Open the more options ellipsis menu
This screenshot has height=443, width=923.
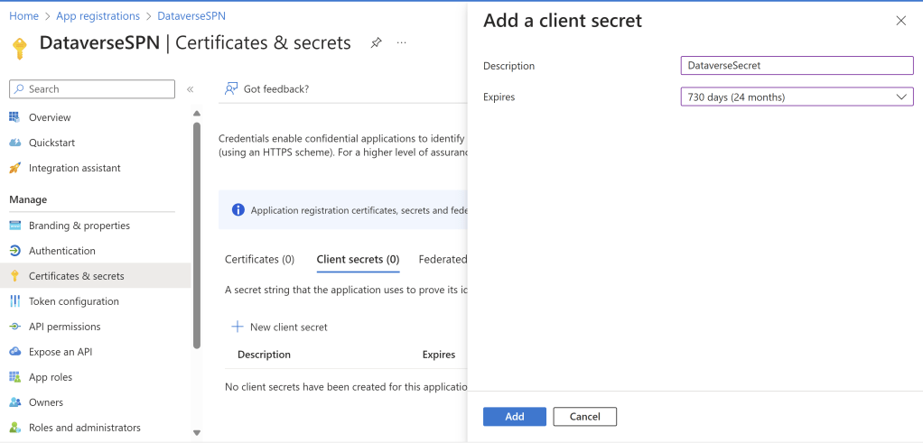[x=401, y=43]
